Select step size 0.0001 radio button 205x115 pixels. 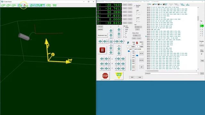tap(124, 28)
